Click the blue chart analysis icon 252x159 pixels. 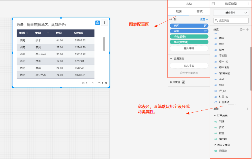97,23
